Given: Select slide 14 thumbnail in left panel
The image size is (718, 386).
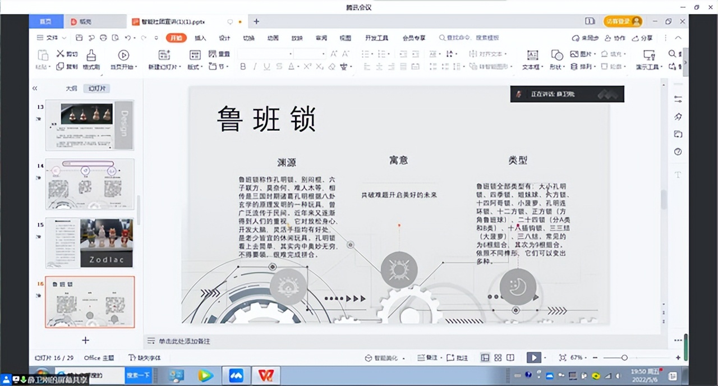Looking at the screenshot, I should pos(90,184).
